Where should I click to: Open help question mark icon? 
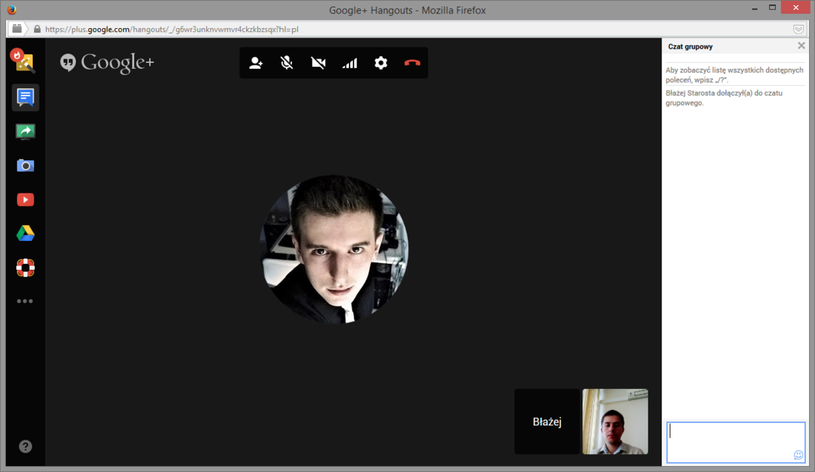coord(25,446)
